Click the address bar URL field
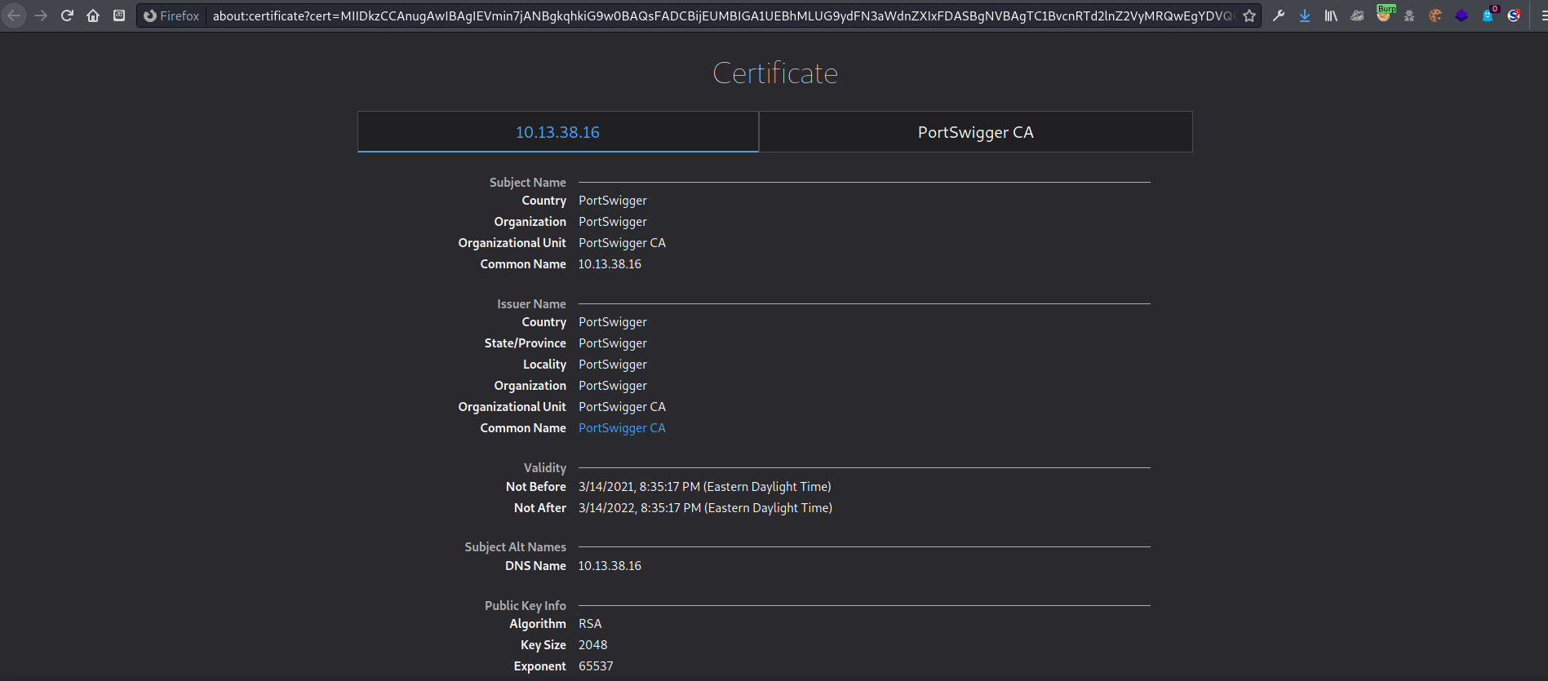 (x=723, y=15)
